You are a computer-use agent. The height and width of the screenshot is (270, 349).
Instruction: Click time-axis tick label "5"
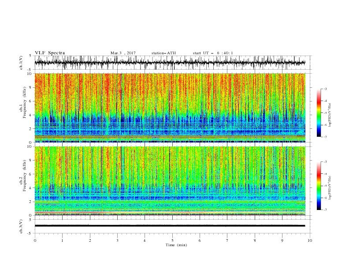point(172,240)
